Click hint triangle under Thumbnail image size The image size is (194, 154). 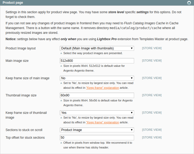61,100
